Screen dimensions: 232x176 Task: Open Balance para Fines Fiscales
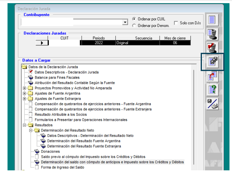57,77
